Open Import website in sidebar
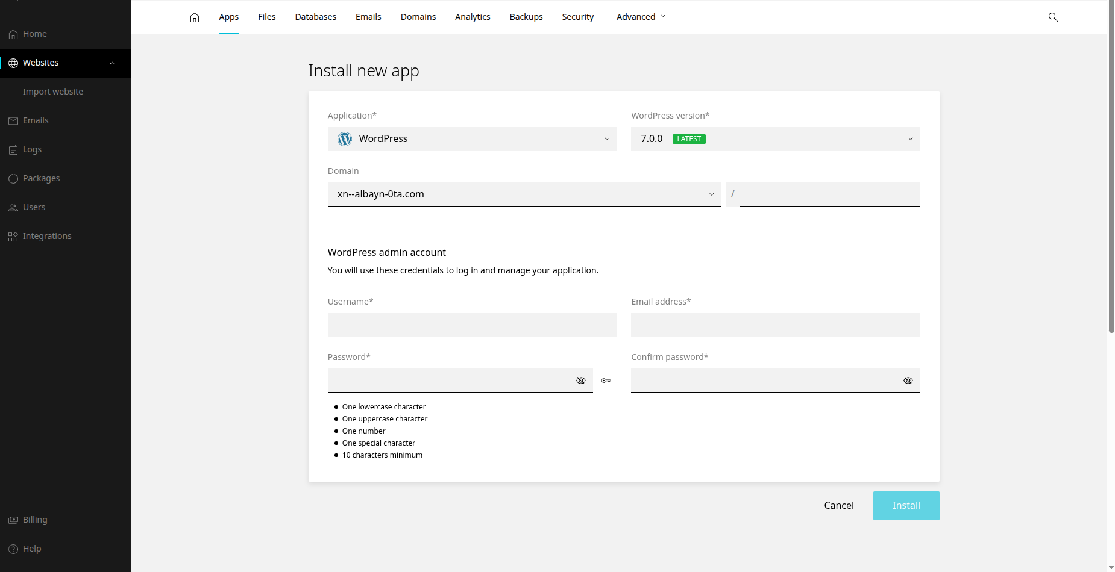1115x572 pixels. (x=53, y=92)
